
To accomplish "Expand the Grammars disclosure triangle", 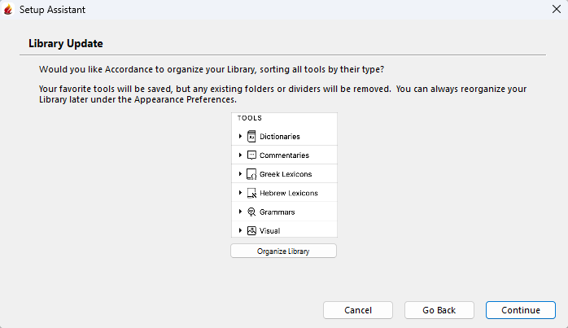I will 240,212.
